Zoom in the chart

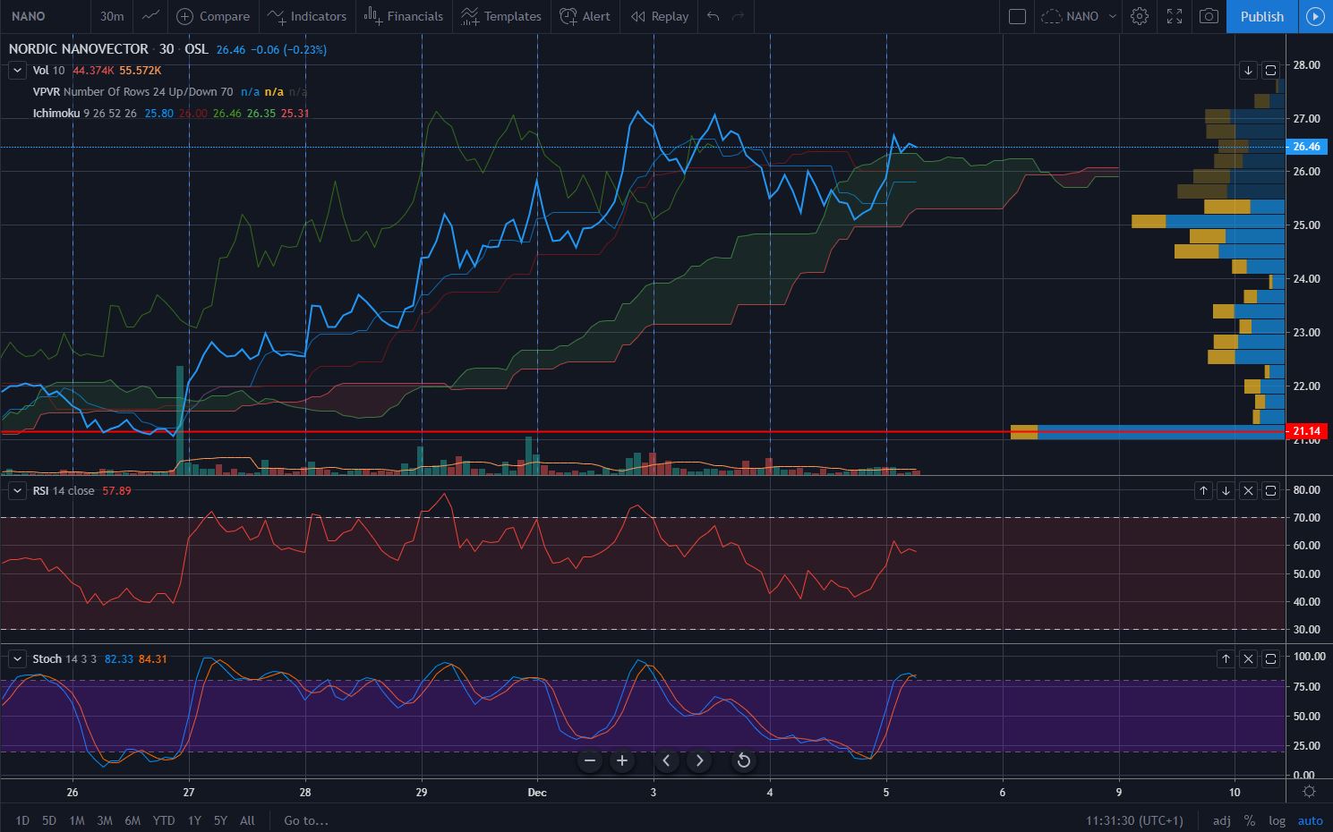621,761
